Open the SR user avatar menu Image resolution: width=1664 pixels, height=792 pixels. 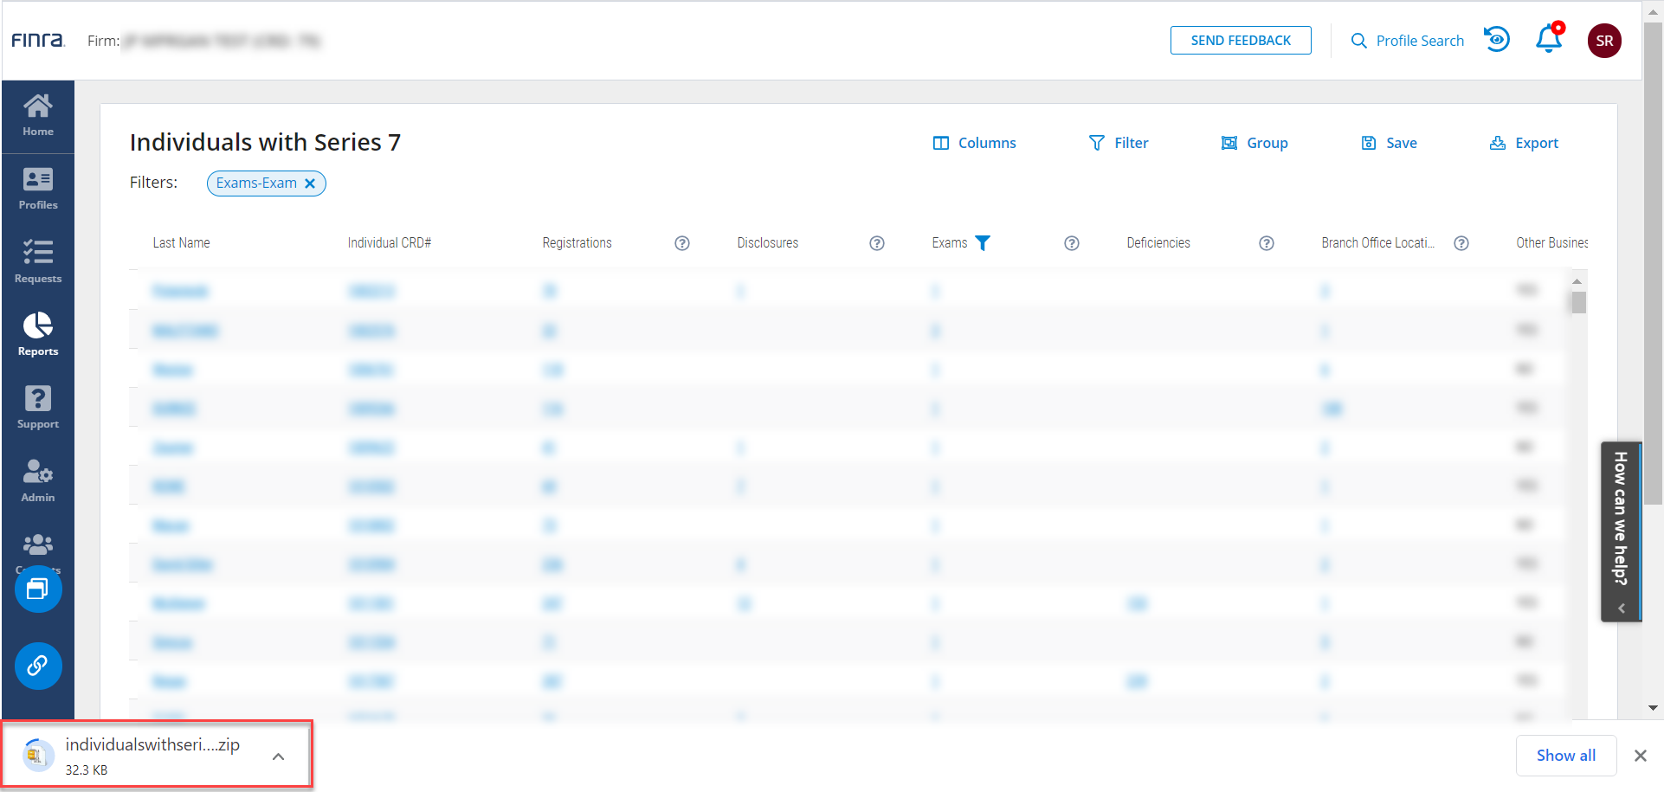1603,41
